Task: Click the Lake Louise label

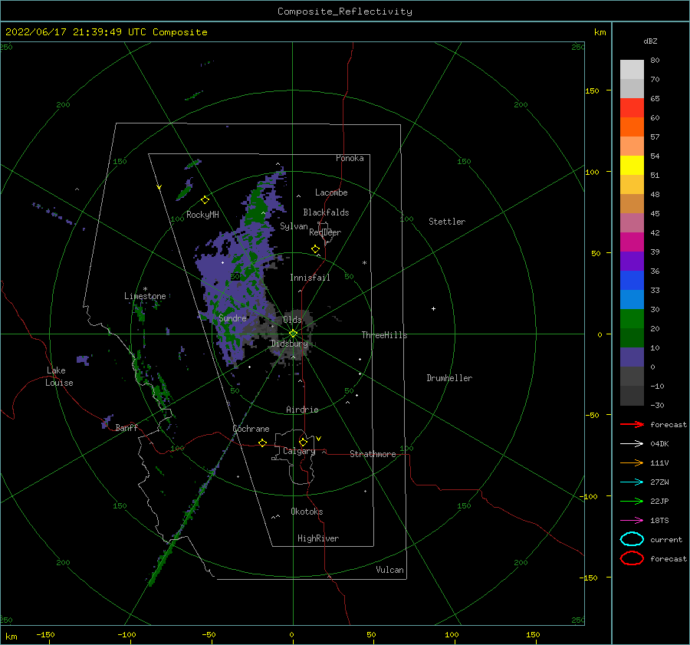Action: (x=59, y=377)
